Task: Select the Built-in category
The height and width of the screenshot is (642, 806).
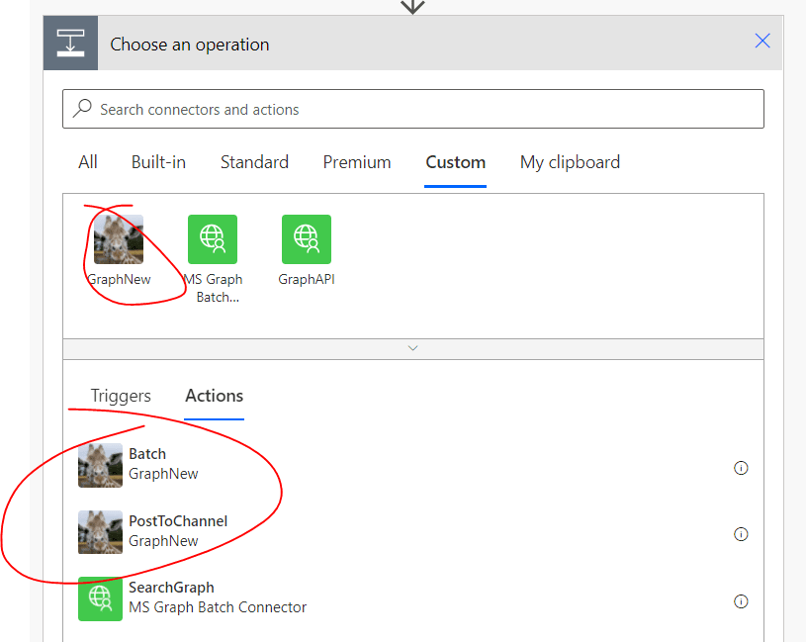Action: point(158,161)
